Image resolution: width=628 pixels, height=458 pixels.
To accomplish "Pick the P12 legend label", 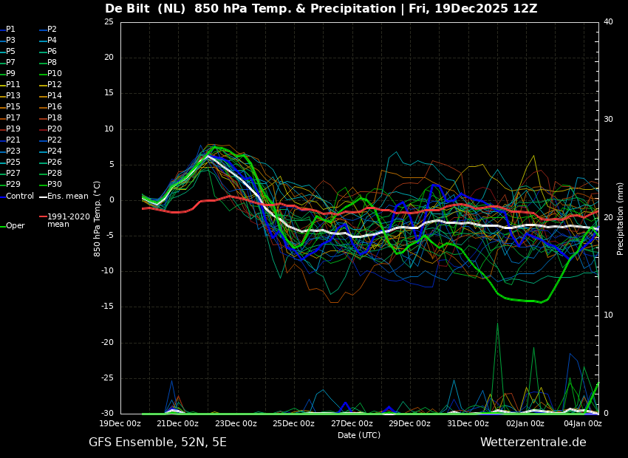I will pyautogui.click(x=55, y=84).
